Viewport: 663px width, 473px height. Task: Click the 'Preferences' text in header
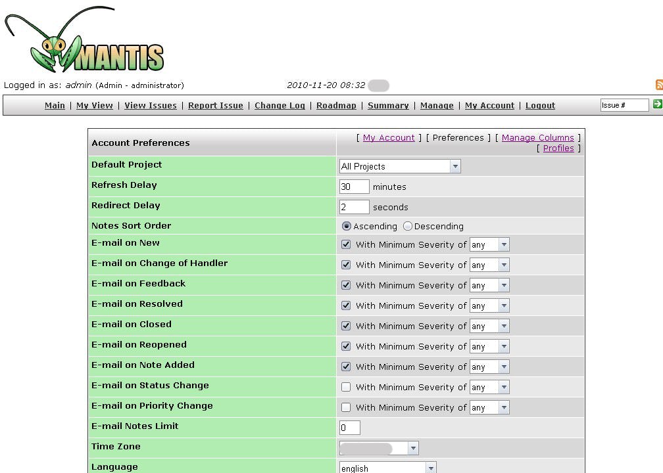(x=458, y=138)
